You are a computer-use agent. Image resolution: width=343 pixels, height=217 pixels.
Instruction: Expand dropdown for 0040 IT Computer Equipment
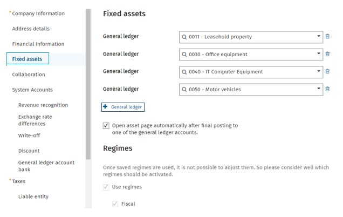[319, 71]
